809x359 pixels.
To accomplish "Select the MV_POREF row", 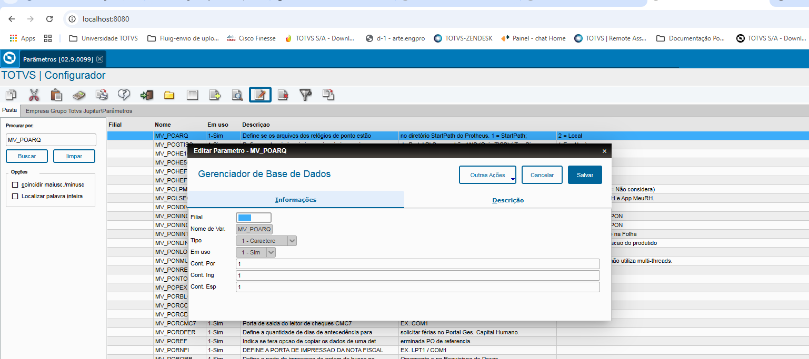I will 458,341.
